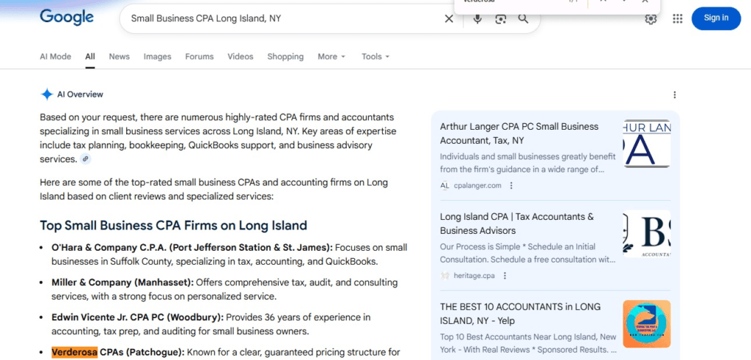The width and height of the screenshot is (751, 360).
Task: Open the Google apps grid
Action: (x=678, y=18)
